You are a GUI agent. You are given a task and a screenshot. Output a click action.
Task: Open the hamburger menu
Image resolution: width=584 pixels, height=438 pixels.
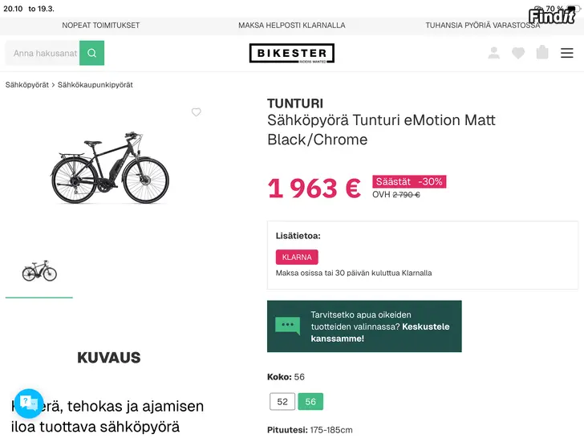[x=567, y=53]
